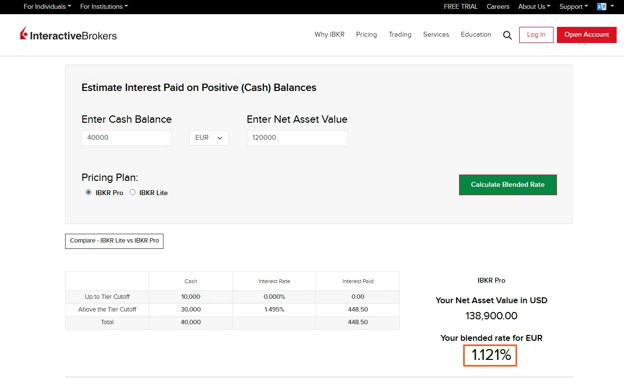The width and height of the screenshot is (624, 378).
Task: Open the Services menu
Action: [436, 34]
